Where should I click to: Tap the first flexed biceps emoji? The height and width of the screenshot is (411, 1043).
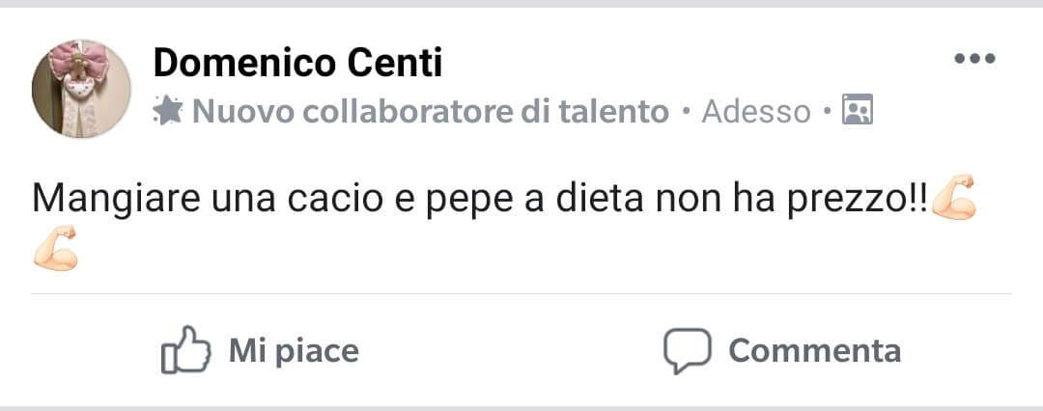pyautogui.click(x=954, y=197)
